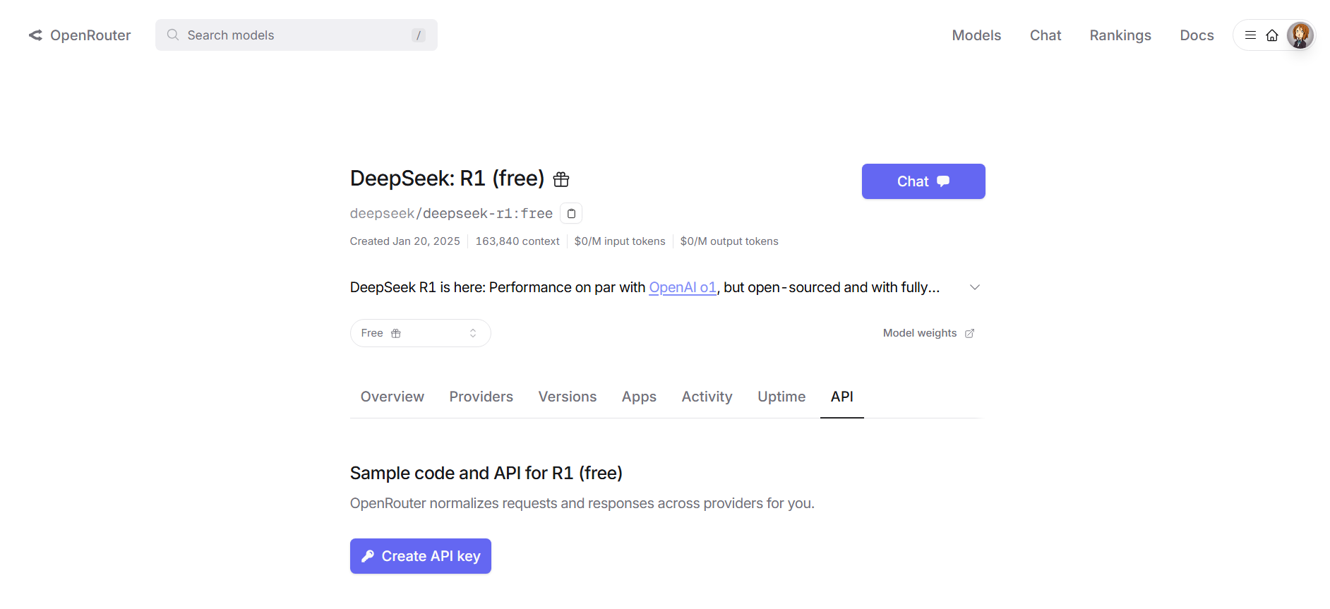Screen dimensions: 1330x609
Task: Open the Model weights link
Action: 919,333
